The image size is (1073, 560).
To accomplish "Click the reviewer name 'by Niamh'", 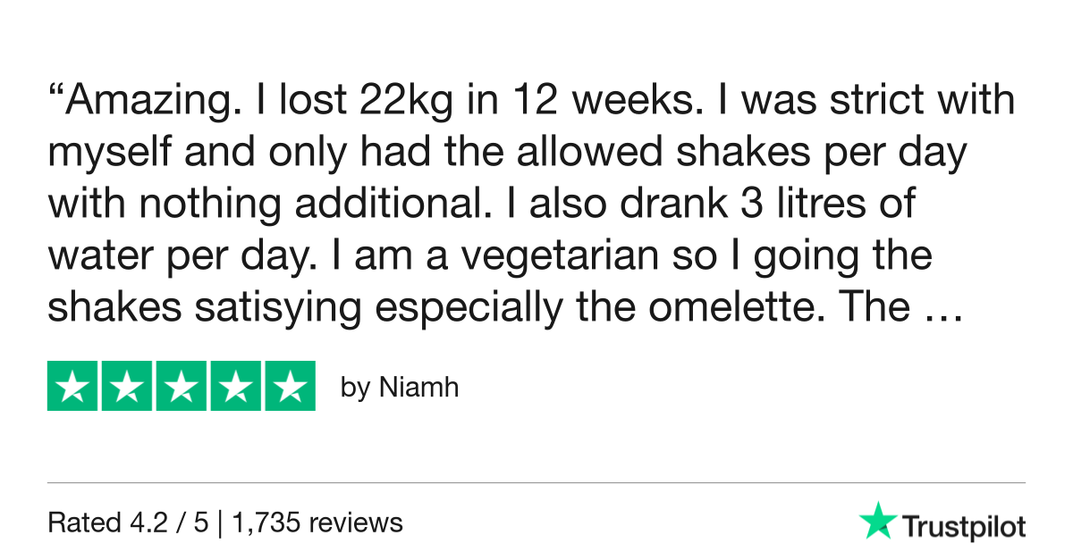I will (x=400, y=389).
